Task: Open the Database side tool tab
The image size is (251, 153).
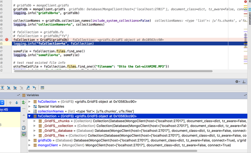Action: point(249,17)
